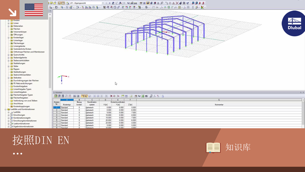The height and width of the screenshot is (172, 305).
Task: Select Ergebniskombinationen tree item
Action: [23, 127]
